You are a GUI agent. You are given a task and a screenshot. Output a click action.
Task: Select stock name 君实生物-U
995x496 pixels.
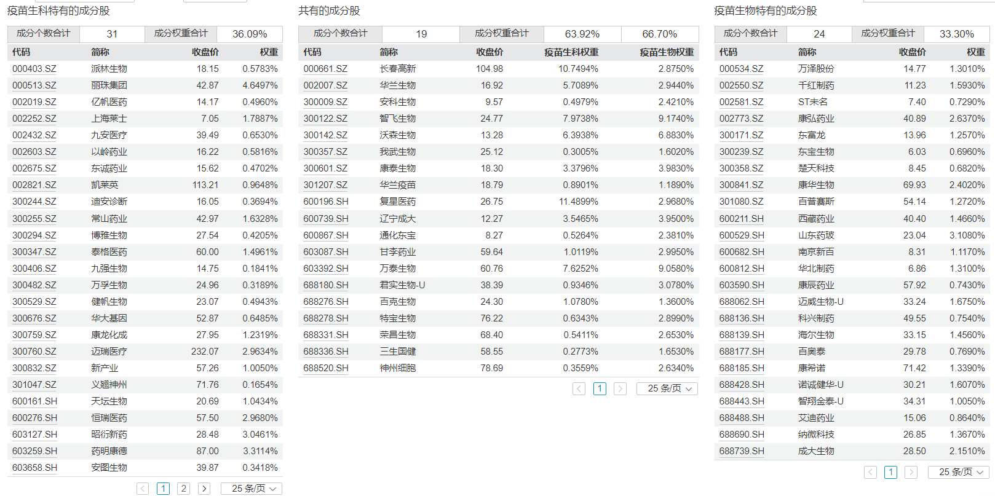[402, 285]
